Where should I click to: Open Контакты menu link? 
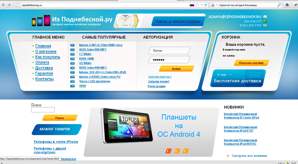(x=44, y=79)
